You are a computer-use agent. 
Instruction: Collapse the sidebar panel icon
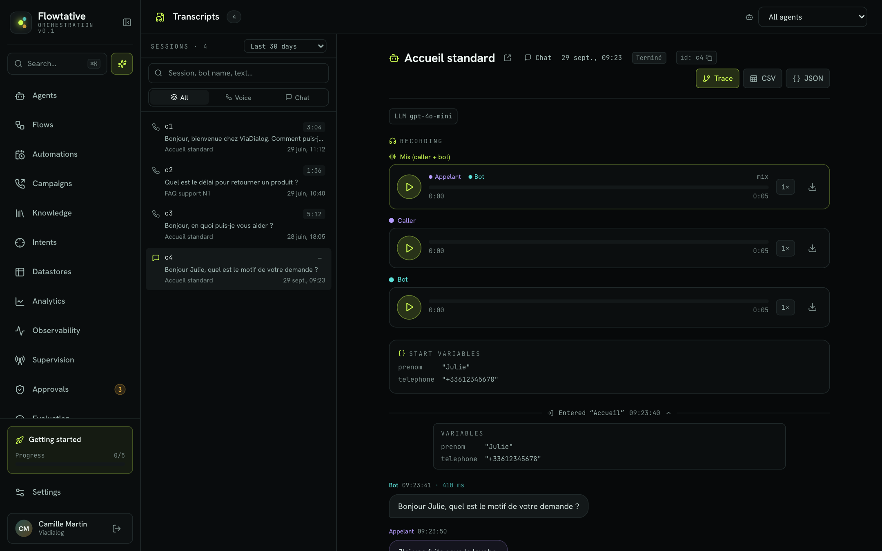[x=127, y=22]
